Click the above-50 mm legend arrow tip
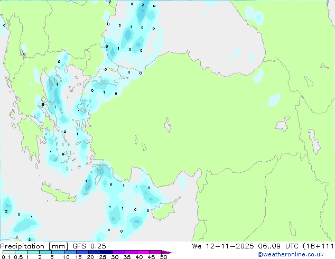 coord(168,252)
